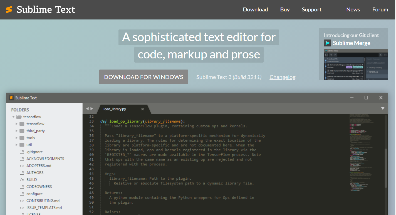396x215 pixels.
Task: Click the tab history forward arrow
Action: point(92,108)
